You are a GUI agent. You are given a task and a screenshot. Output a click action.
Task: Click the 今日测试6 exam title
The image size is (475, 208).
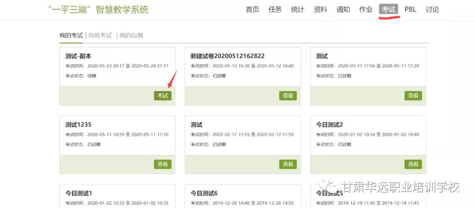coord(204,193)
